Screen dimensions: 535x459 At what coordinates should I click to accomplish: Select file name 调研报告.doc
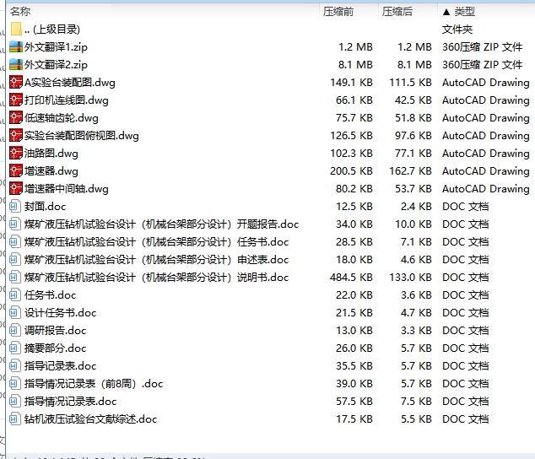click(56, 331)
